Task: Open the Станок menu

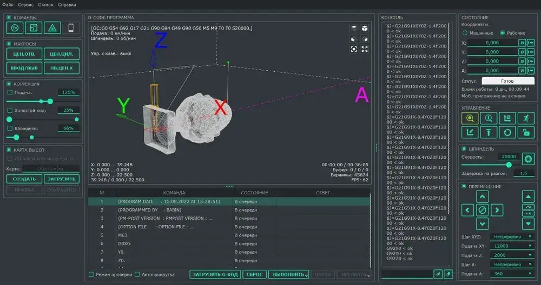Action: tap(45, 4)
